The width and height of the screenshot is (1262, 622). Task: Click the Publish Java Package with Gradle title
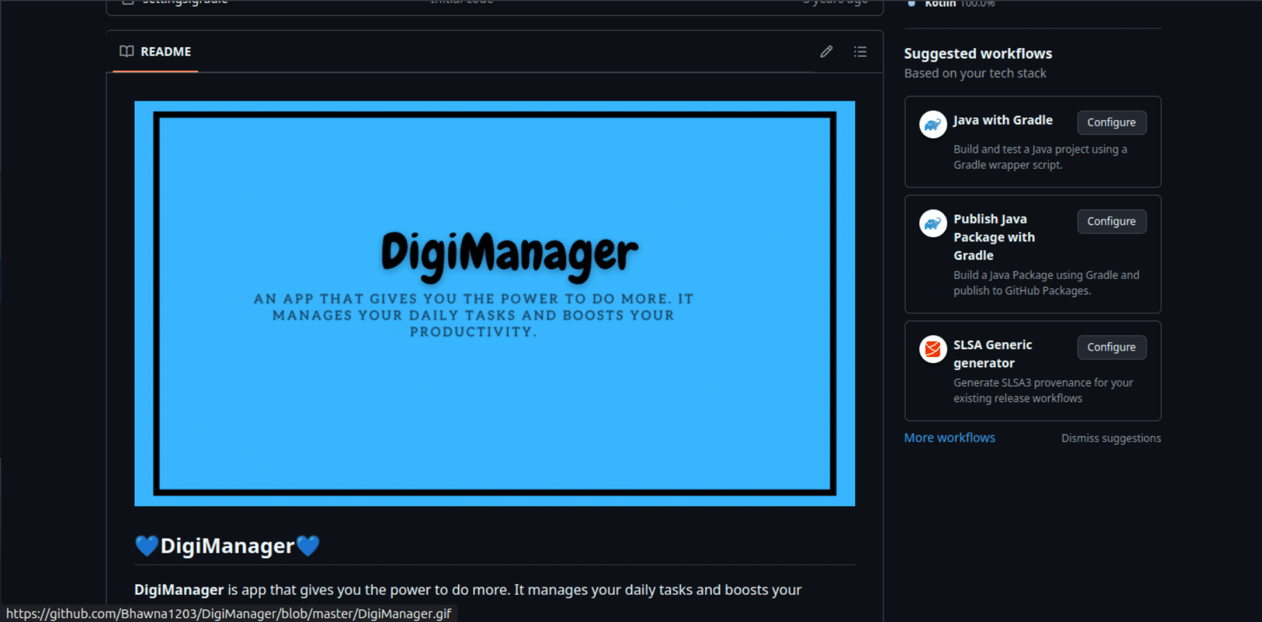[x=994, y=237]
